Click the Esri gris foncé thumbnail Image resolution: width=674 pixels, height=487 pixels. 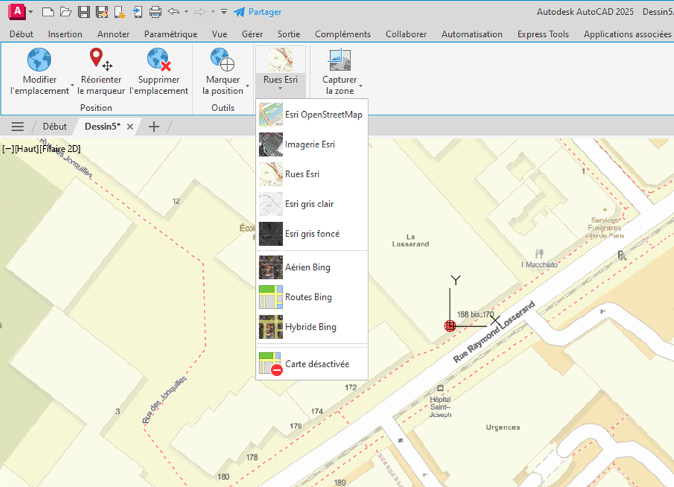pos(271,234)
